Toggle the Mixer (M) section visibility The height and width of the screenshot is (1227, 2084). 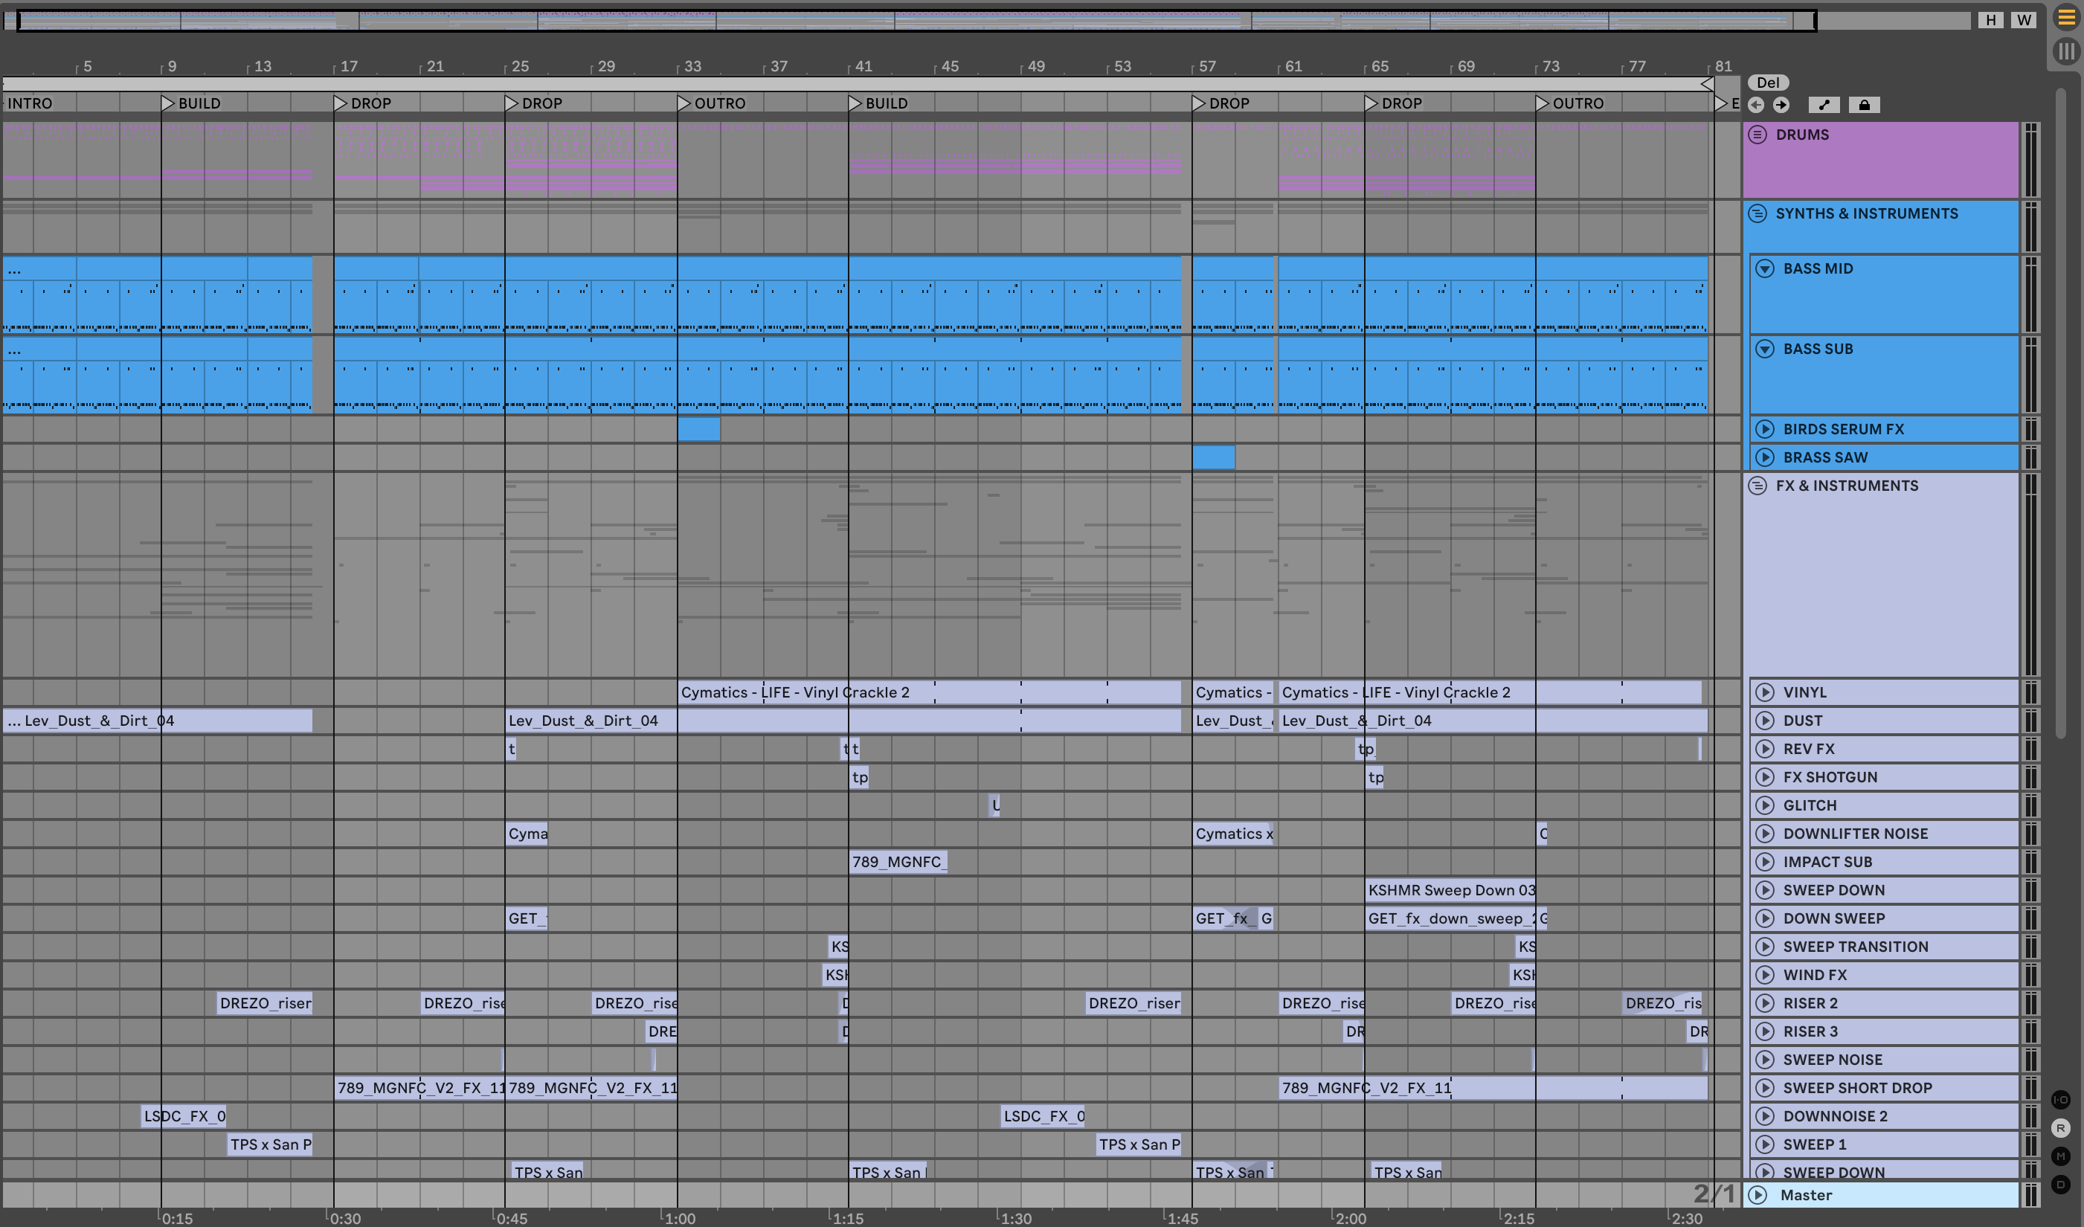2060,1156
